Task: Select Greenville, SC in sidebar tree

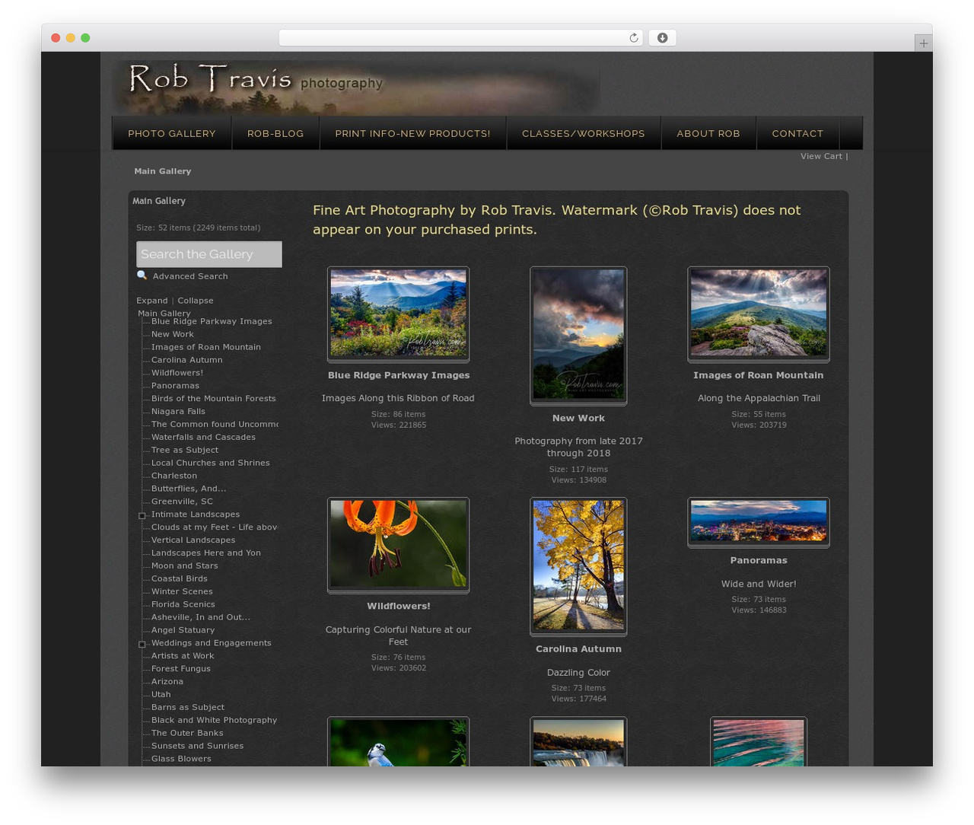Action: coord(182,502)
